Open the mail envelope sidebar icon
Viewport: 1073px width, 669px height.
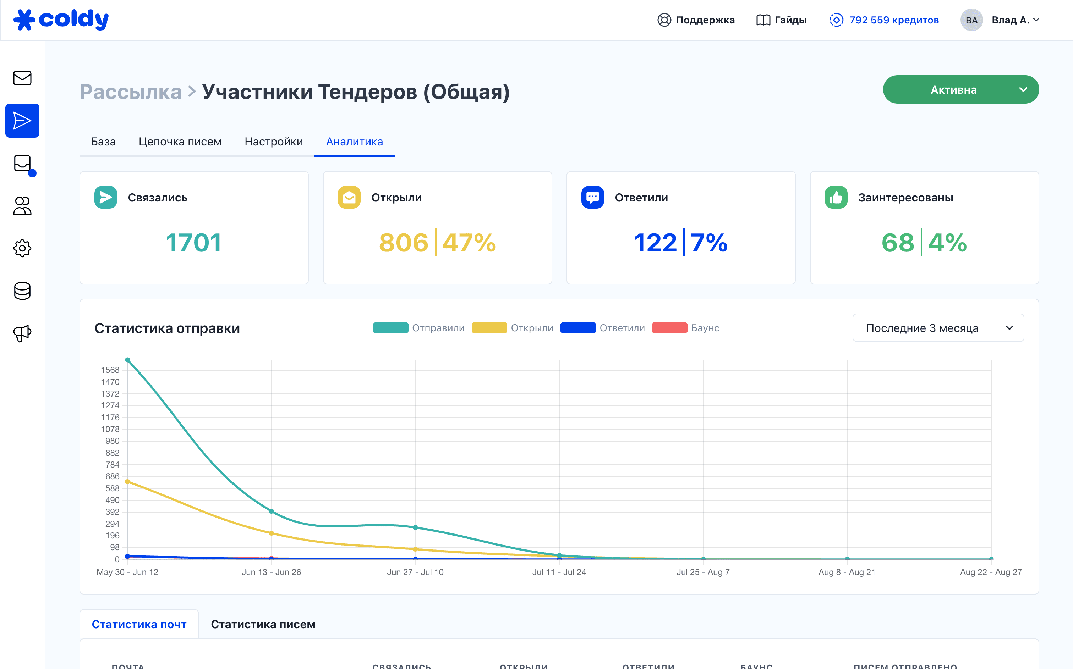(22, 78)
